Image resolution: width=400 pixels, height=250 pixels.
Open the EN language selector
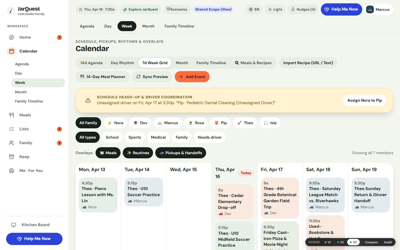click(254, 9)
